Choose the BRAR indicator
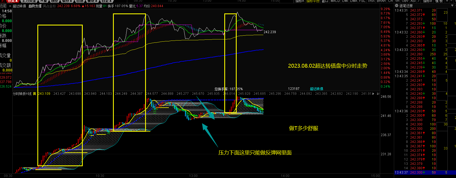This screenshot has height=178, width=456. click(x=381, y=1)
